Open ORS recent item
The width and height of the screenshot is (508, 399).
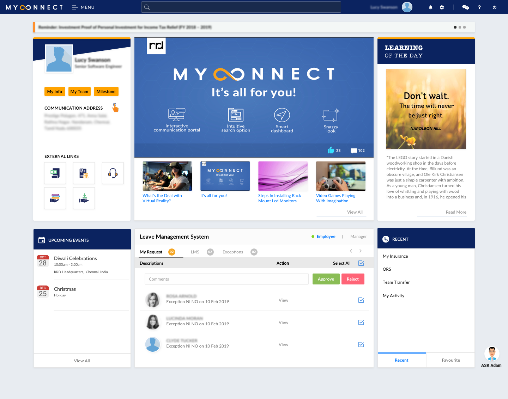click(387, 269)
